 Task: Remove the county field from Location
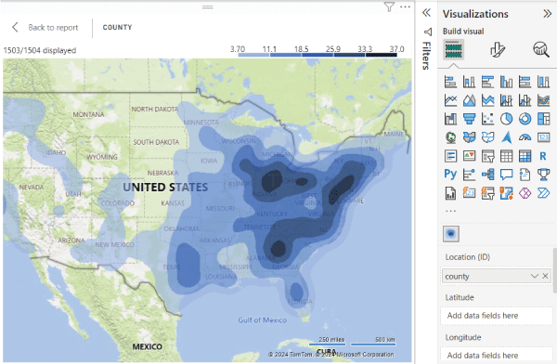click(x=545, y=276)
